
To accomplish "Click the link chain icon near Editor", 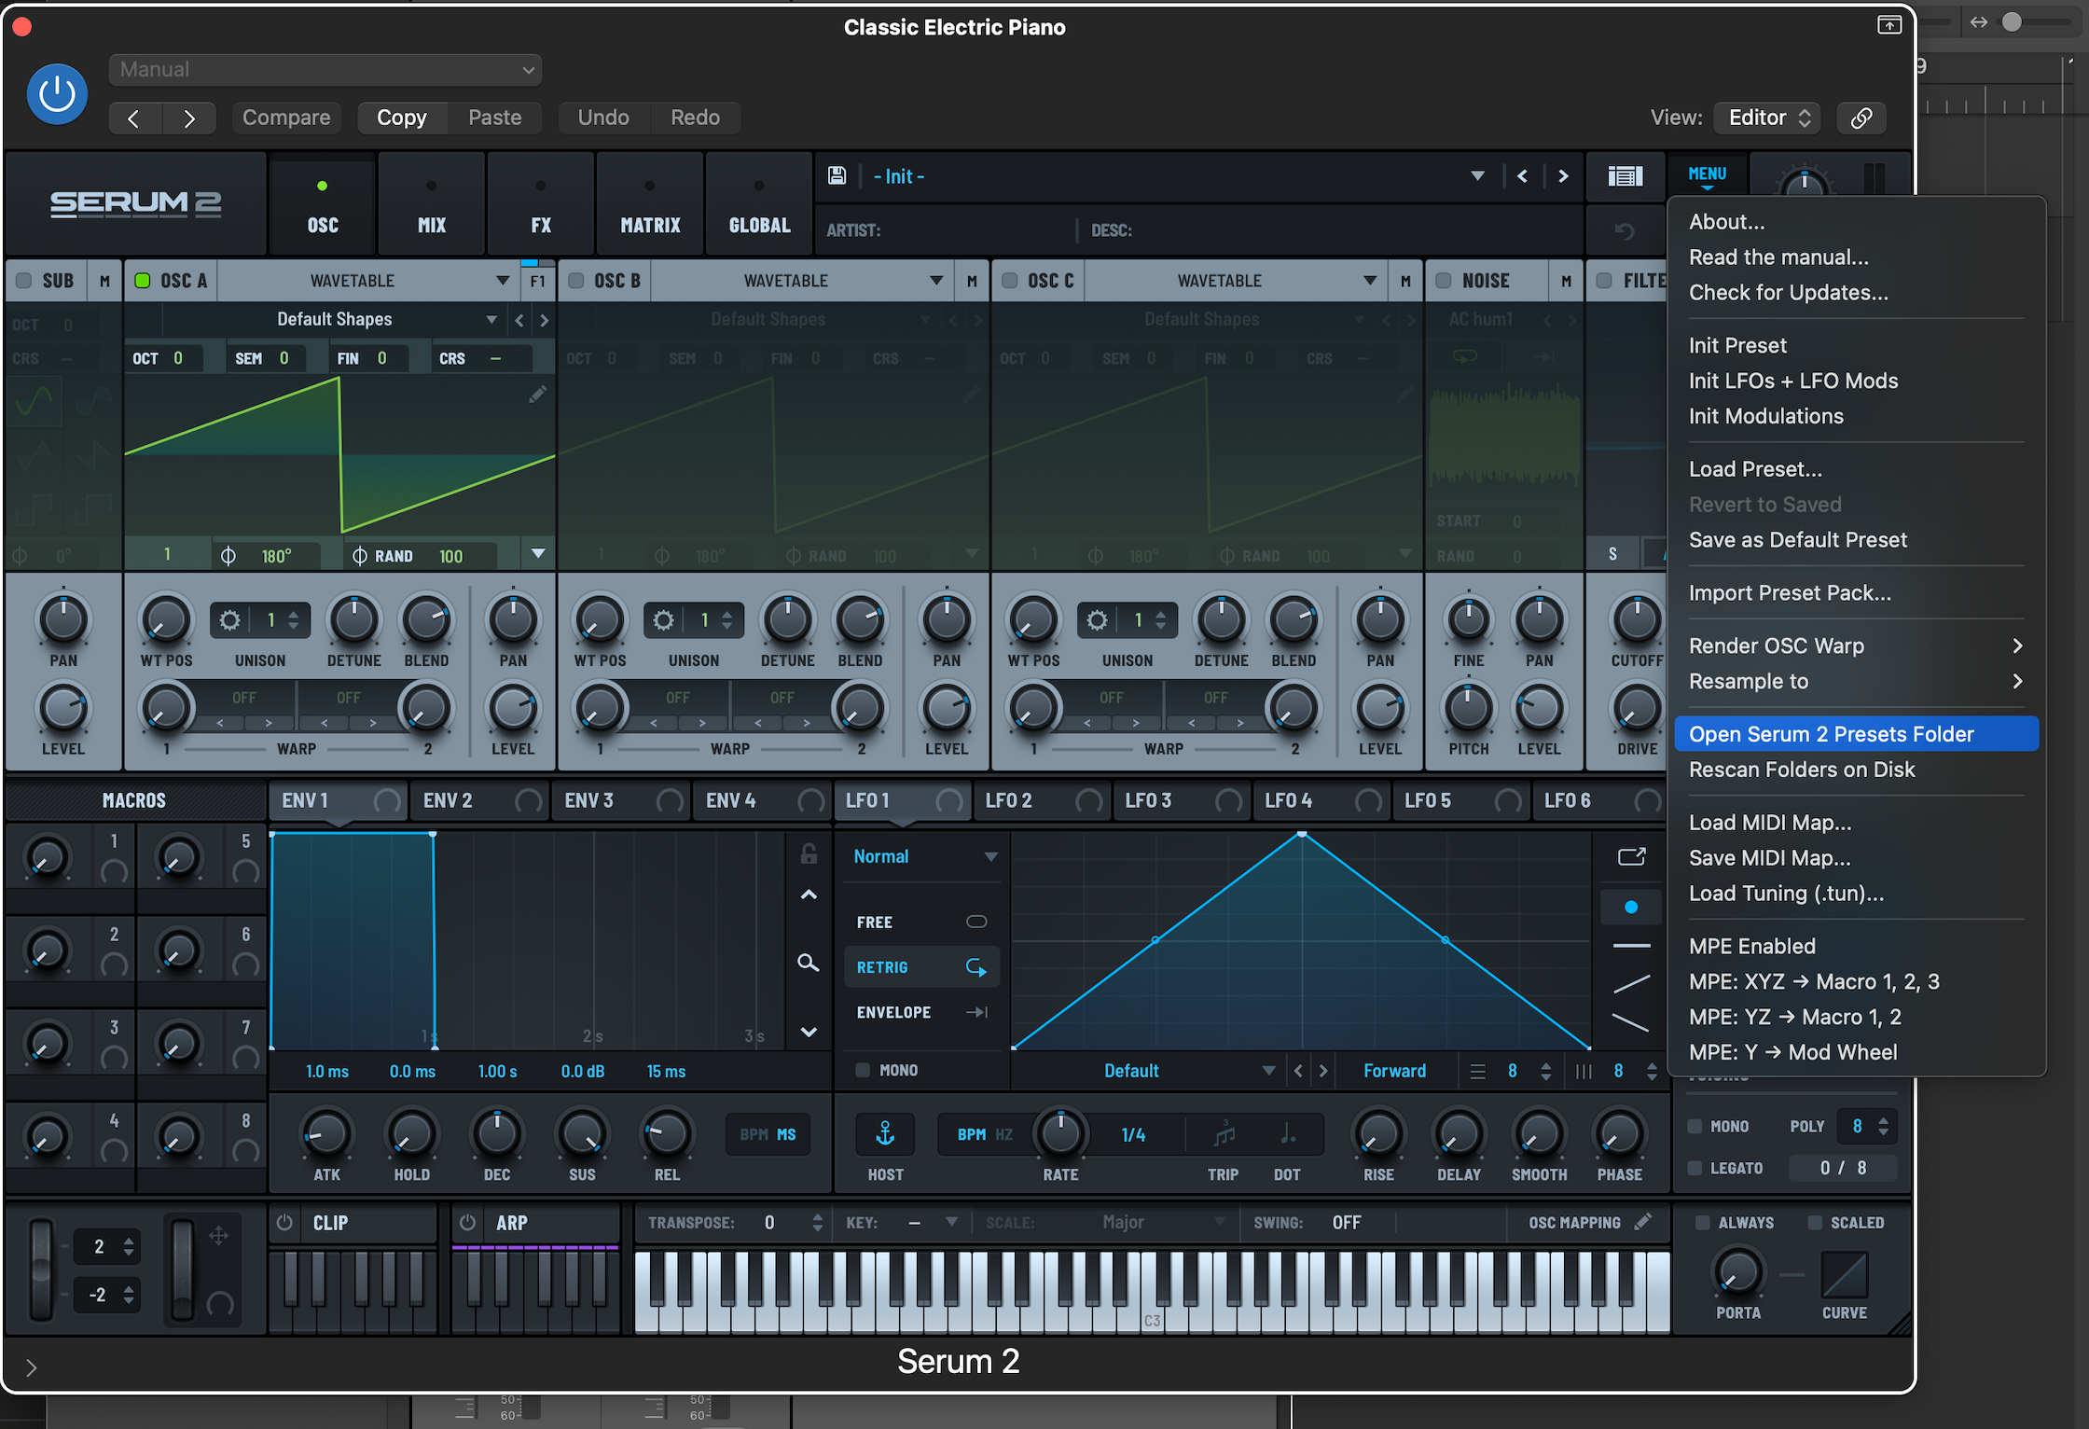I will click(x=1861, y=118).
